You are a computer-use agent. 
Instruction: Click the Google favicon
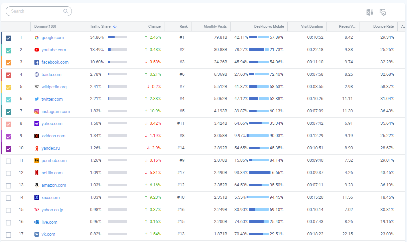pos(37,38)
